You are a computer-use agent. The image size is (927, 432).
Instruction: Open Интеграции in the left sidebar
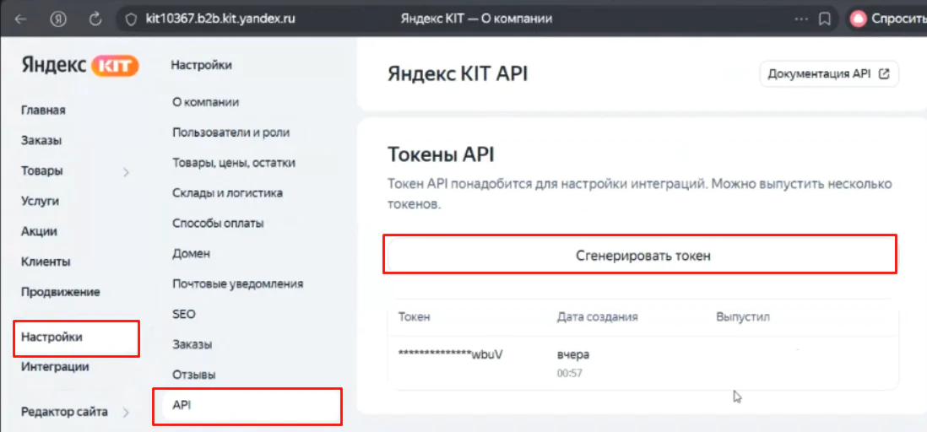pos(55,367)
